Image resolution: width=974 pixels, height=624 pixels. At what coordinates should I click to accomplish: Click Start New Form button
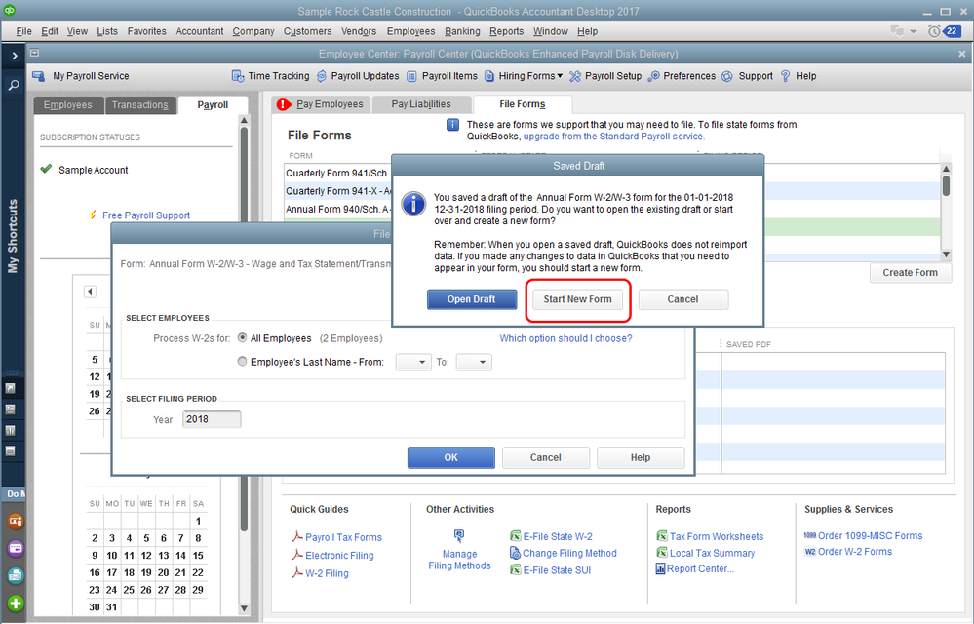pyautogui.click(x=578, y=299)
